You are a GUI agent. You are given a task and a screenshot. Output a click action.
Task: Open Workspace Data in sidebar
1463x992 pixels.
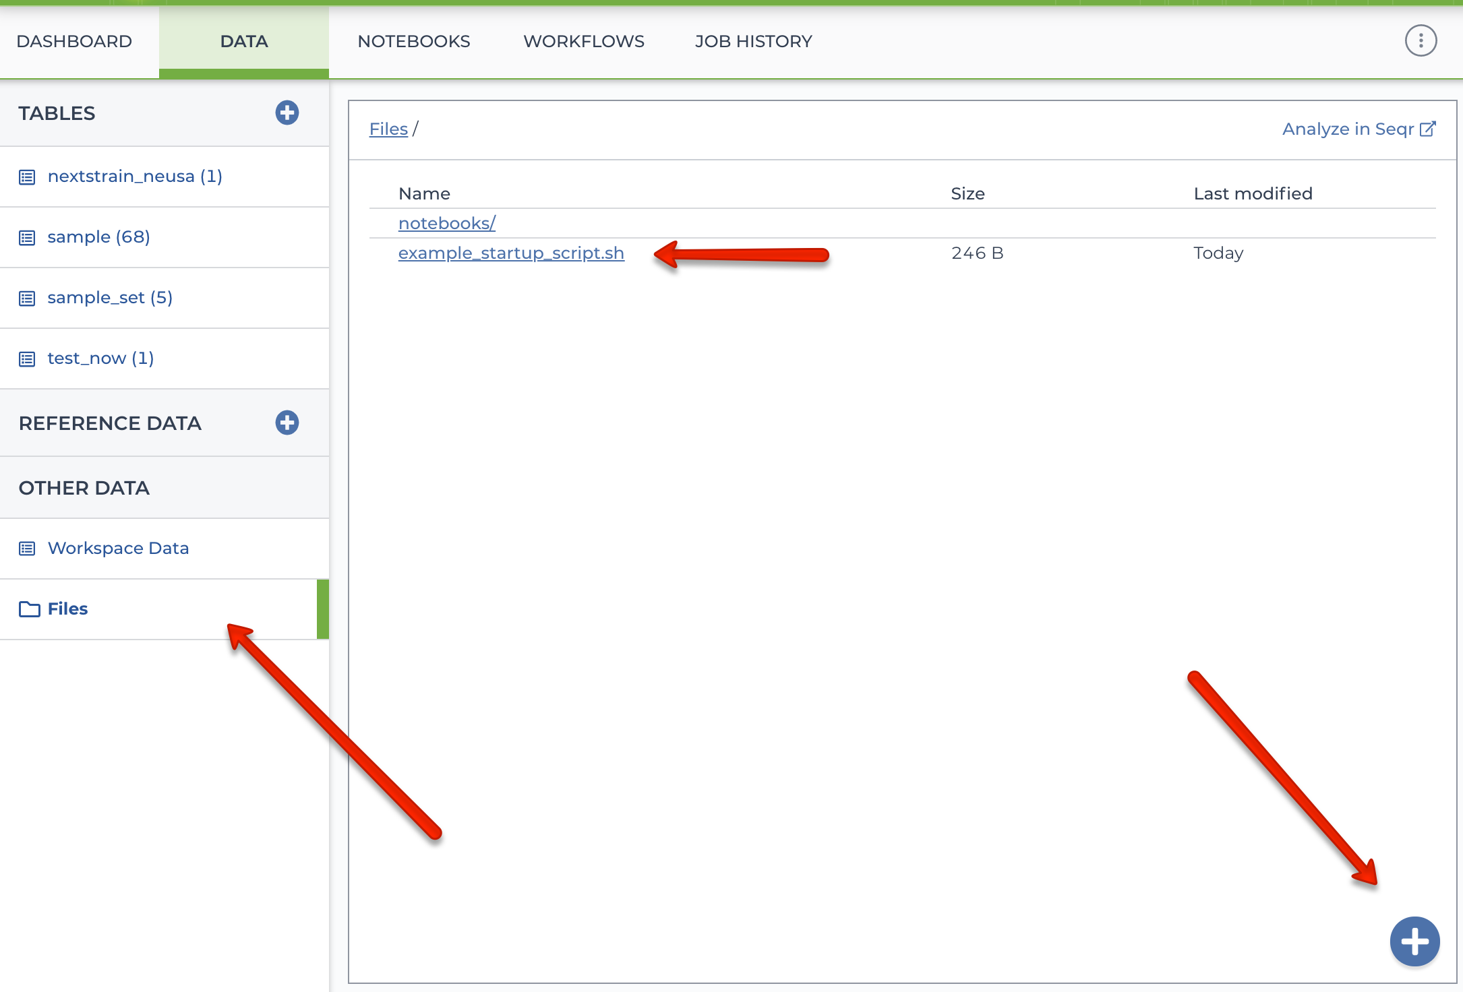tap(165, 549)
